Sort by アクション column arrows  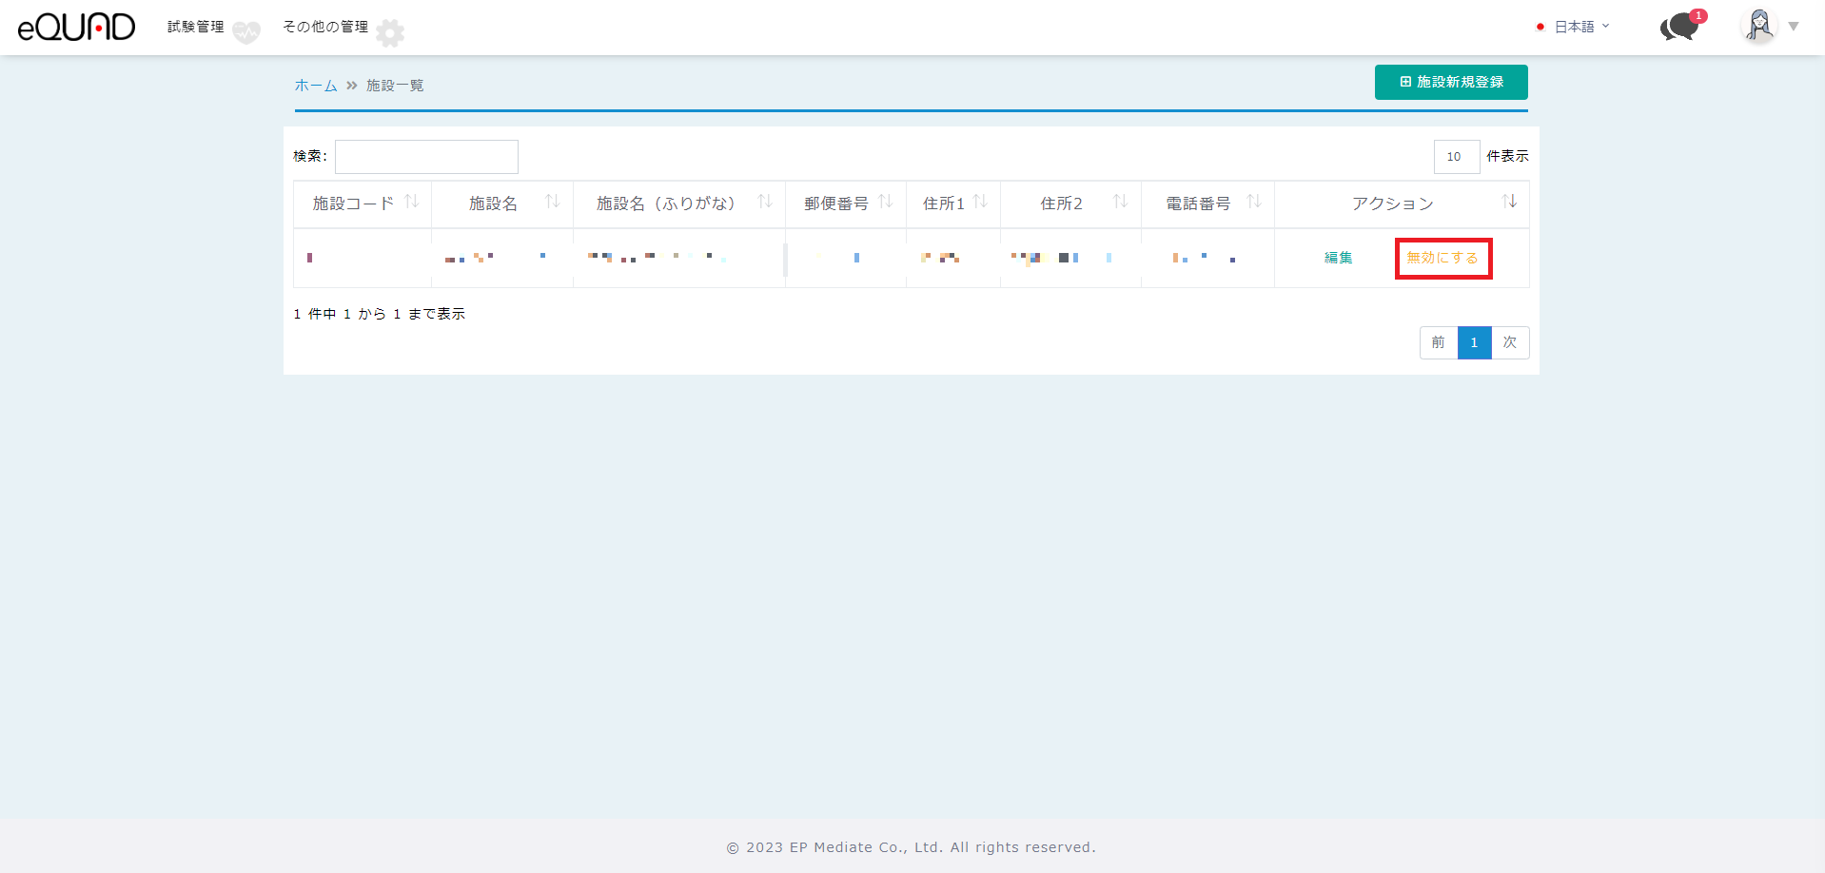pyautogui.click(x=1509, y=202)
